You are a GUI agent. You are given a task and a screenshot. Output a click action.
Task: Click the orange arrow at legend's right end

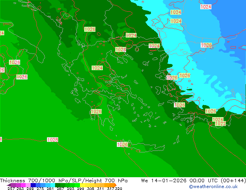116,185
